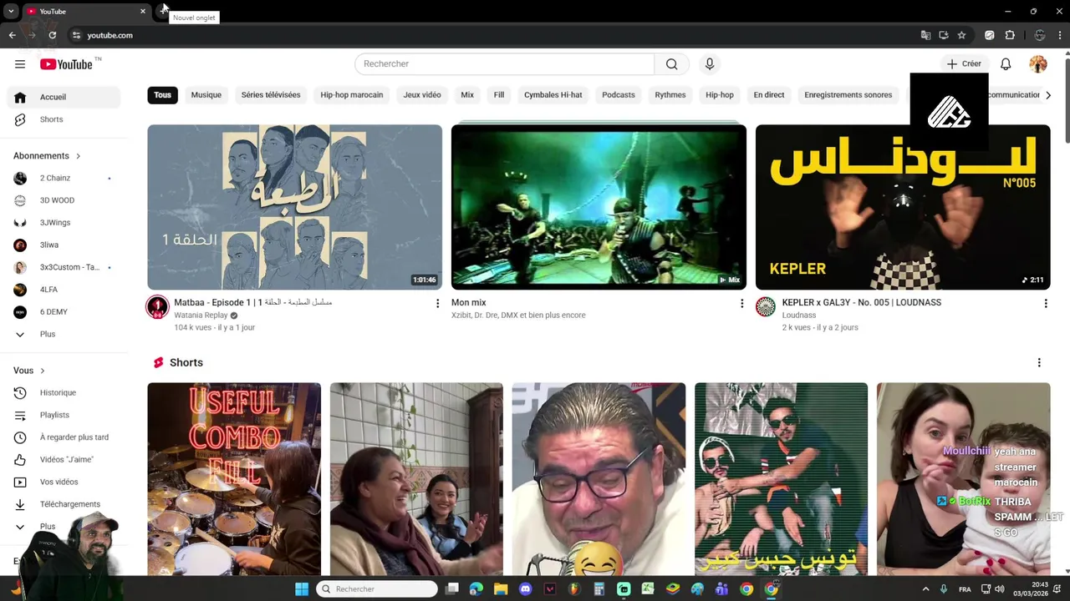This screenshot has width=1070, height=601.
Task: Expand the Abonnements section chevron
Action: pos(79,156)
